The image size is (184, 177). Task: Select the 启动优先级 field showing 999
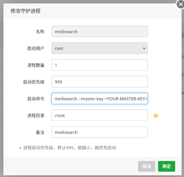point(100,82)
